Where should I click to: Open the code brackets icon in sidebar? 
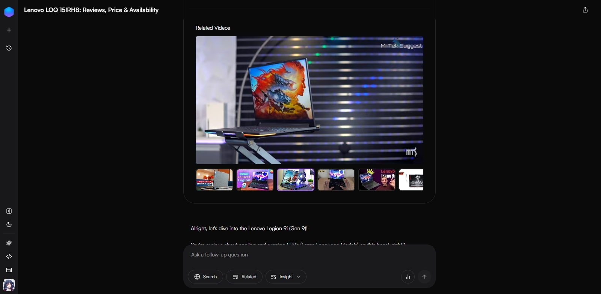click(9, 256)
